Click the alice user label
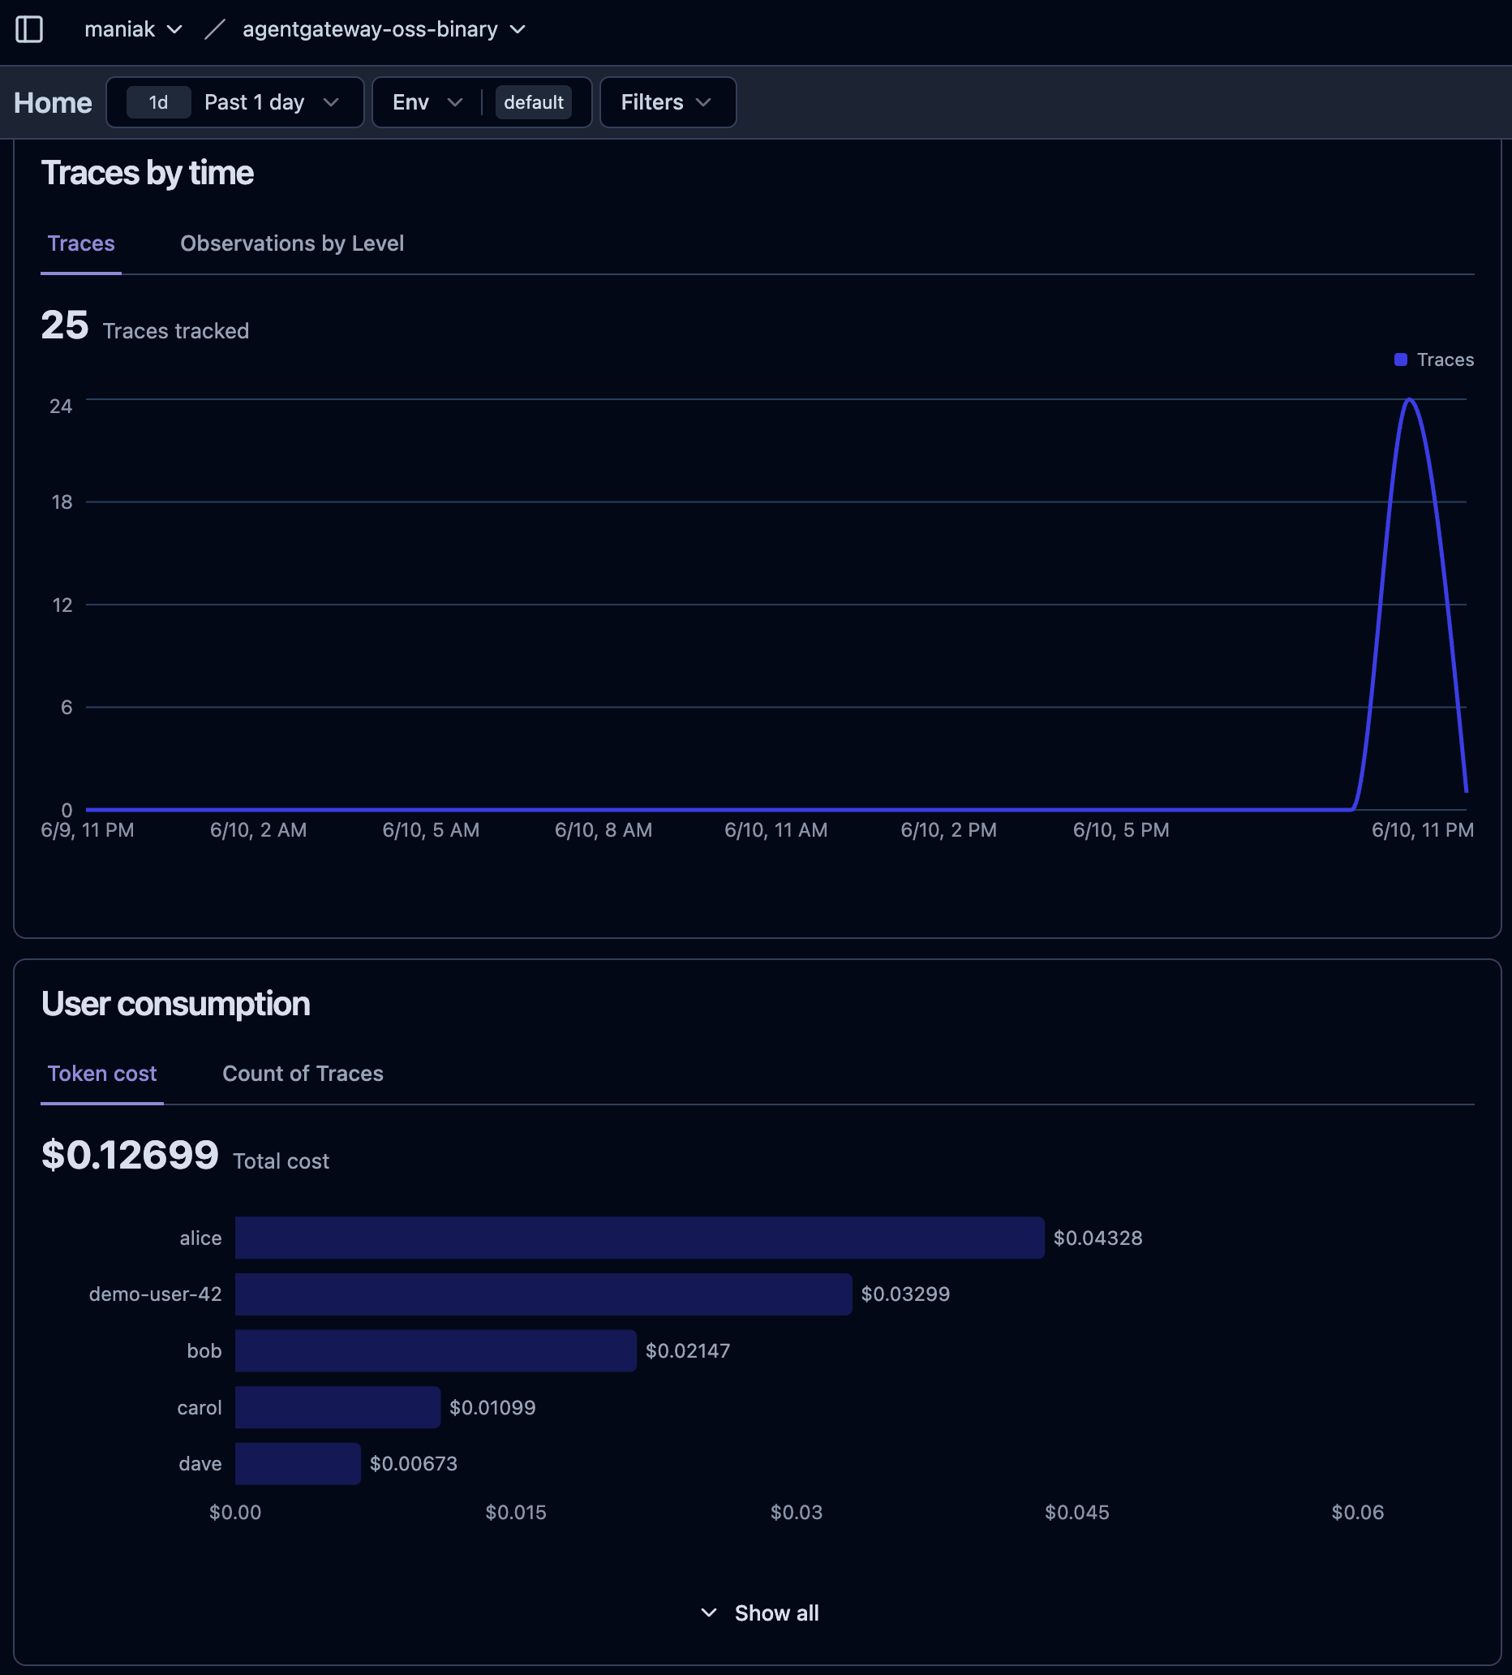This screenshot has height=1675, width=1512. 201,1238
